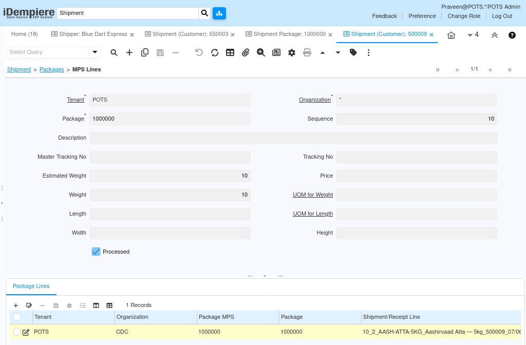The height and width of the screenshot is (345, 526).
Task: Click the global search magnifier button
Action: click(204, 13)
